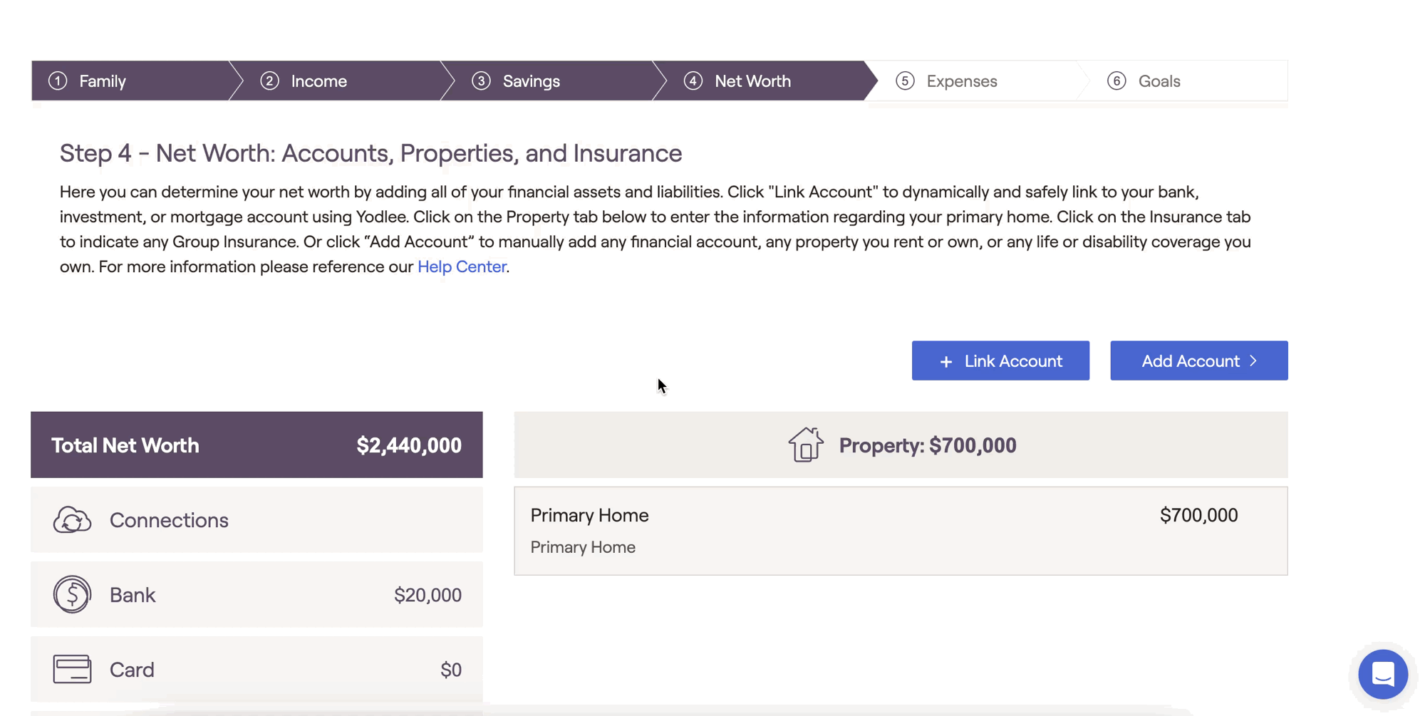Click the step 6 circled number icon
1425x716 pixels.
pos(1116,81)
